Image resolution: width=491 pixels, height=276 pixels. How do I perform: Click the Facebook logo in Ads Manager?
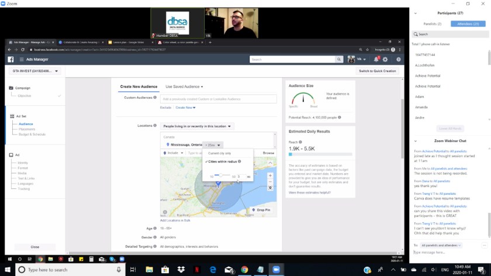(11, 60)
